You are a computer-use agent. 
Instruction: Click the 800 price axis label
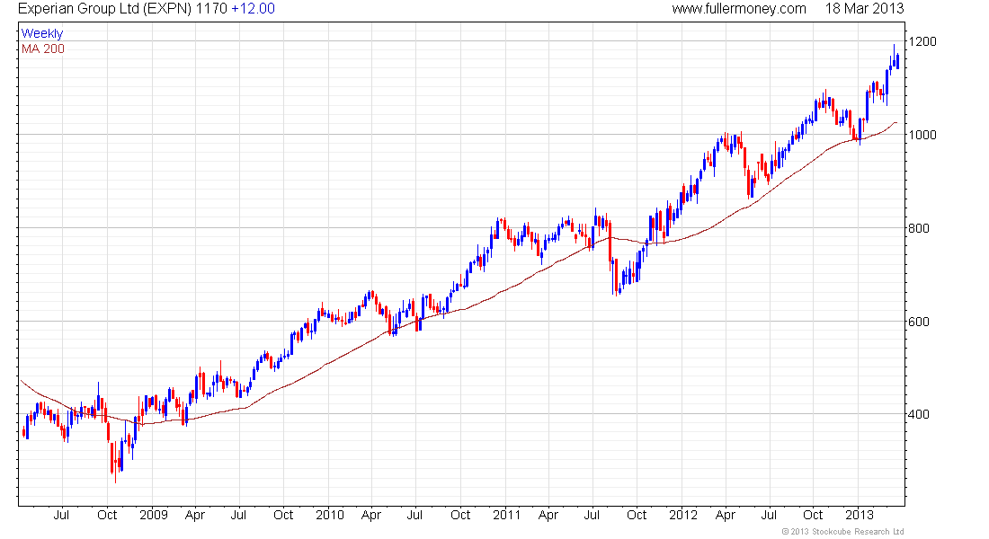point(918,228)
